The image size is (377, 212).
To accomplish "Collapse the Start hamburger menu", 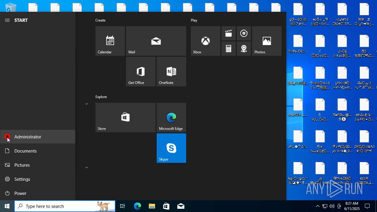I will coord(7,20).
